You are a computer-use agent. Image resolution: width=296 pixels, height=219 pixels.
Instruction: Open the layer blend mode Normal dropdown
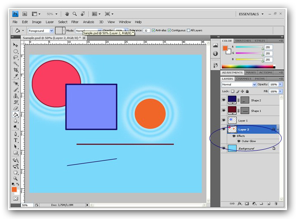pos(239,85)
